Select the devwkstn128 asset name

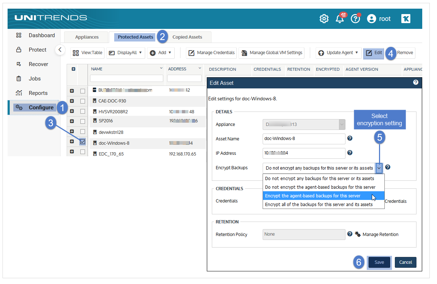tap(111, 132)
